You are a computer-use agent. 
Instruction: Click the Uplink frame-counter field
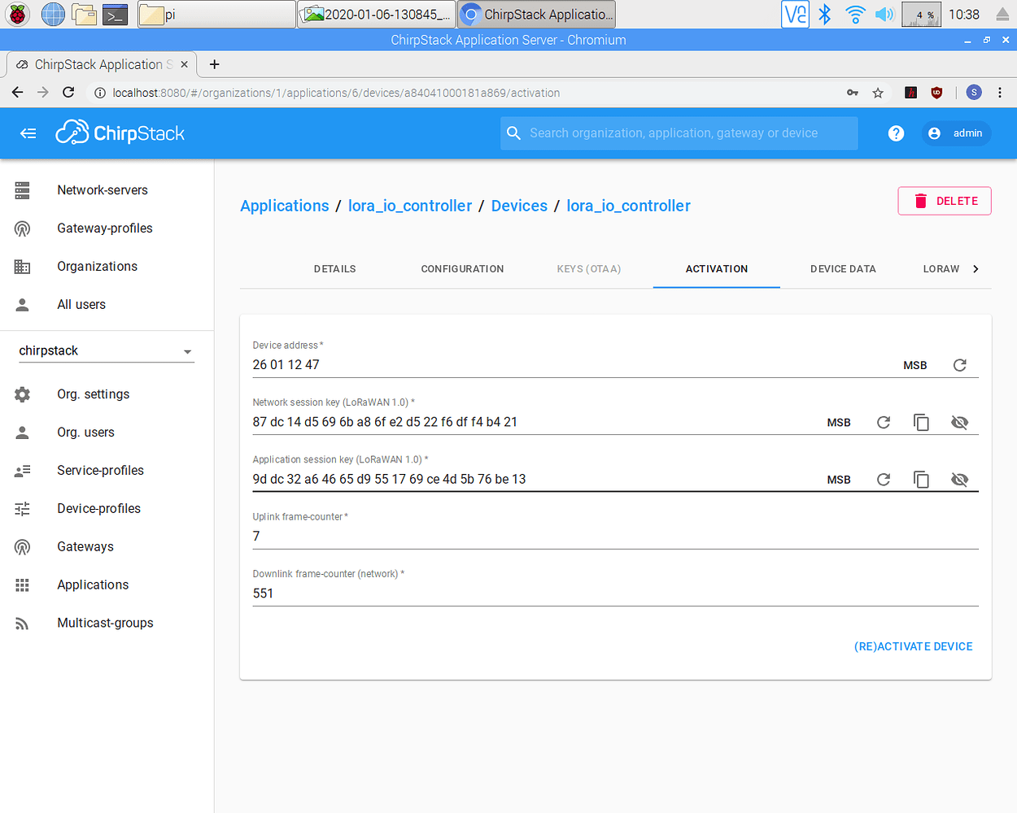tap(615, 536)
